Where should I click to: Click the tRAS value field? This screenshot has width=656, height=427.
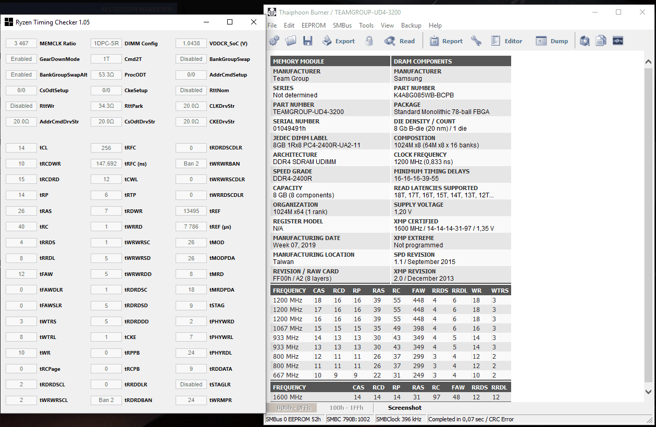[x=21, y=211]
